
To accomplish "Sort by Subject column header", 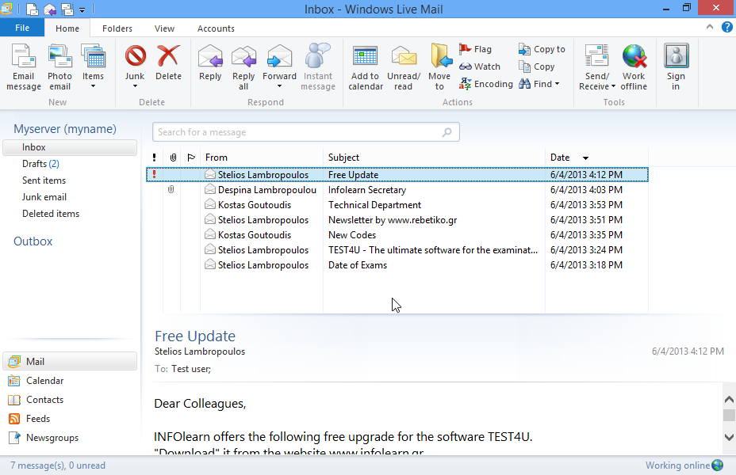I will click(434, 158).
